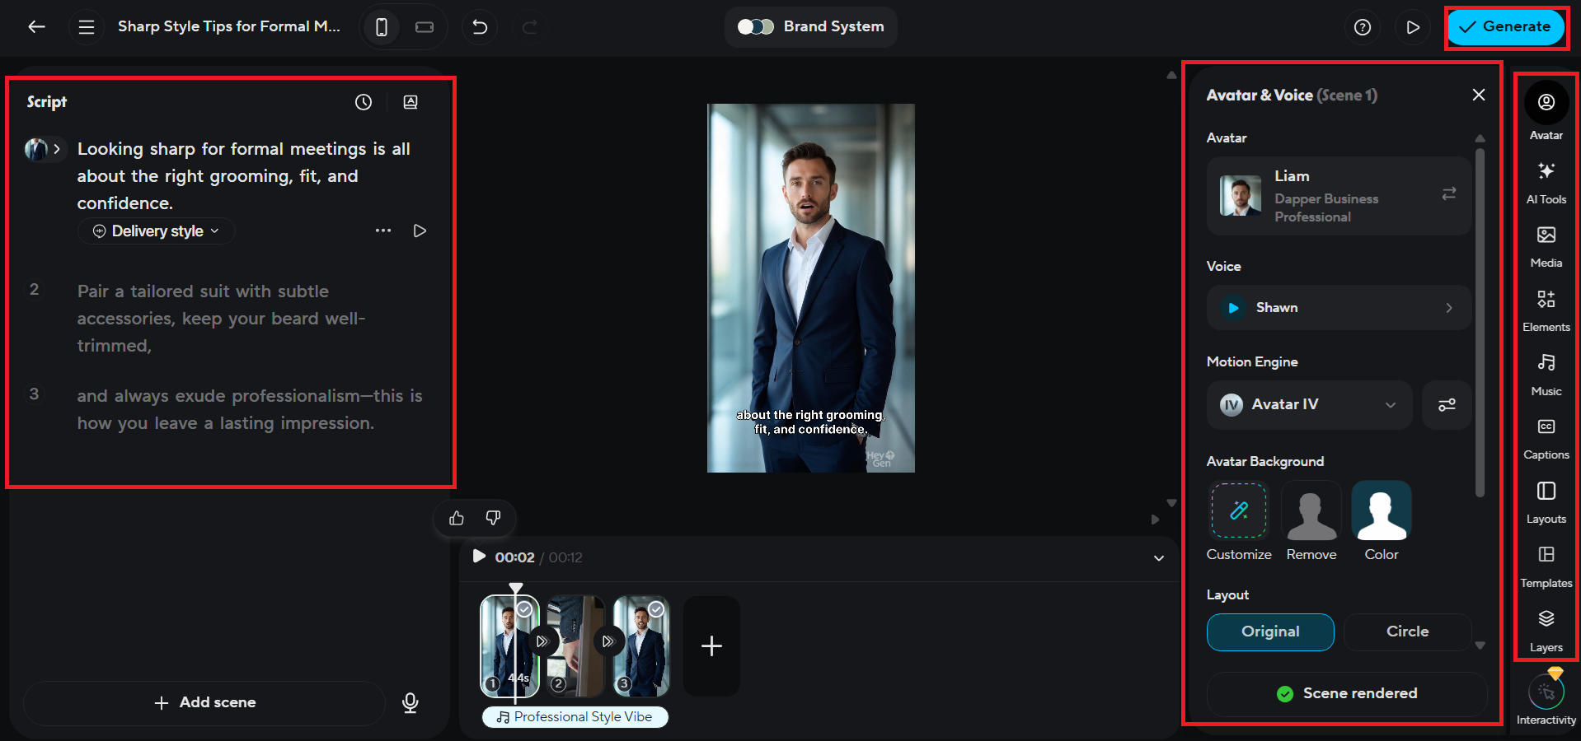Image resolution: width=1581 pixels, height=741 pixels.
Task: Click the script template icon beside history
Action: coord(410,102)
